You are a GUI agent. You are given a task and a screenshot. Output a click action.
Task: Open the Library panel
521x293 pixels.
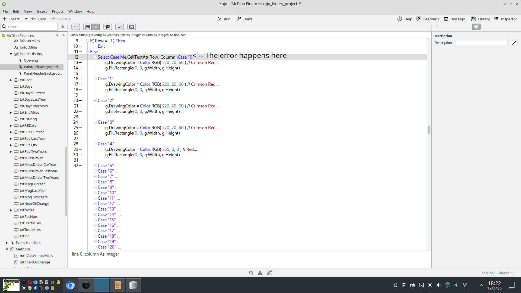481,19
